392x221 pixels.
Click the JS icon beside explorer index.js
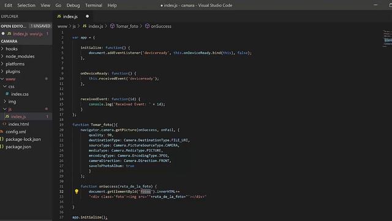(x=7, y=116)
